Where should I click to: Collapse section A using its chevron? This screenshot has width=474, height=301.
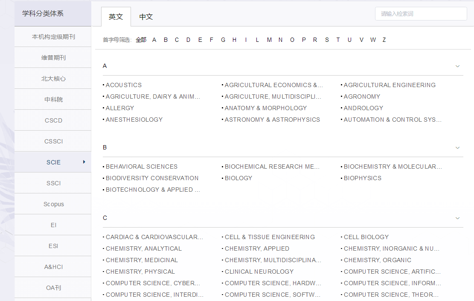(457, 66)
